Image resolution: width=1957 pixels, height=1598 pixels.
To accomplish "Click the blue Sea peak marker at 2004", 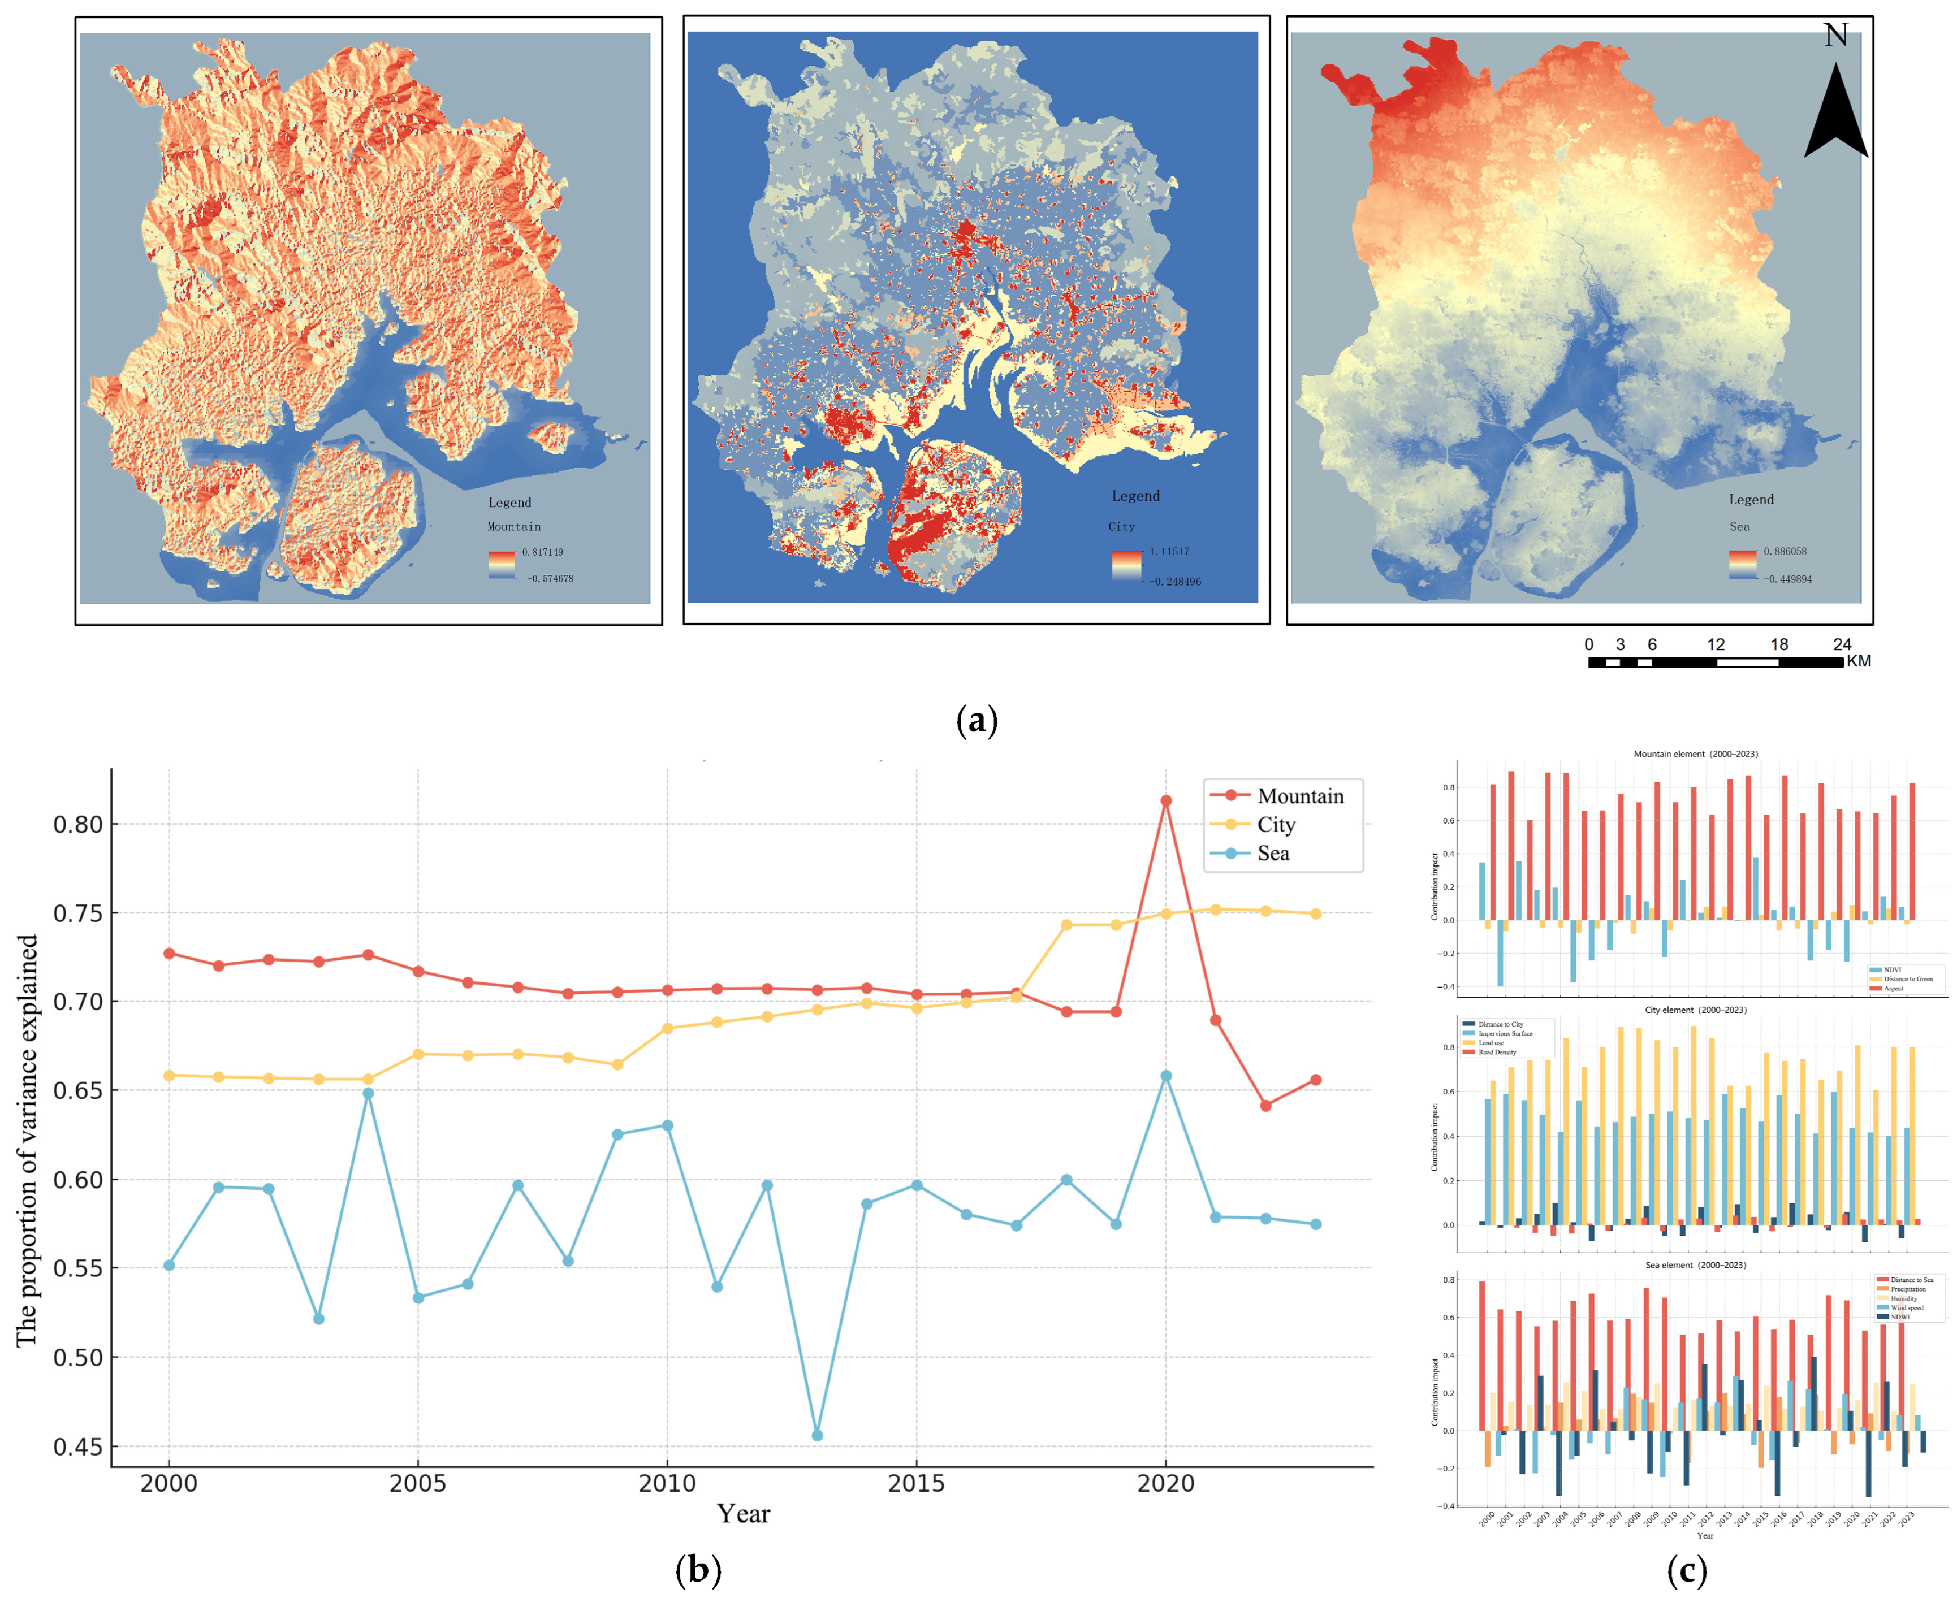I will (368, 1094).
